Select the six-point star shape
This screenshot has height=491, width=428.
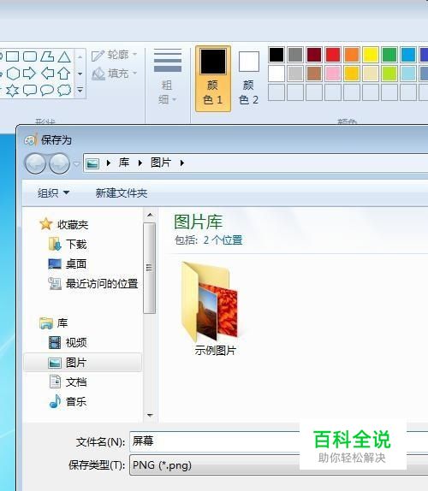point(13,91)
